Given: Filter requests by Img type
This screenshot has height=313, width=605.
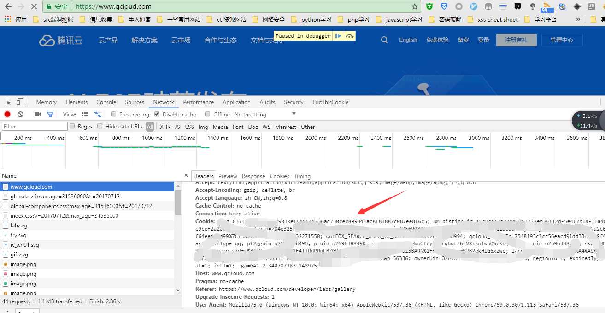Looking at the screenshot, I should point(203,127).
